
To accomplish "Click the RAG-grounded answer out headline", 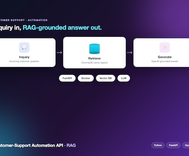I will 62,28.
